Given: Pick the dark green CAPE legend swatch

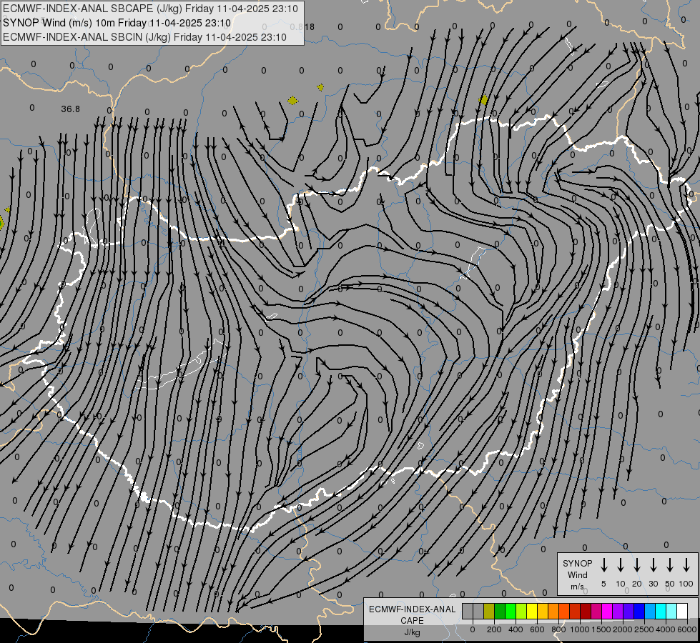Looking at the screenshot, I should (x=500, y=611).
